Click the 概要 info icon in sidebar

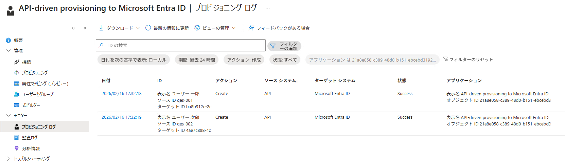coord(8,40)
